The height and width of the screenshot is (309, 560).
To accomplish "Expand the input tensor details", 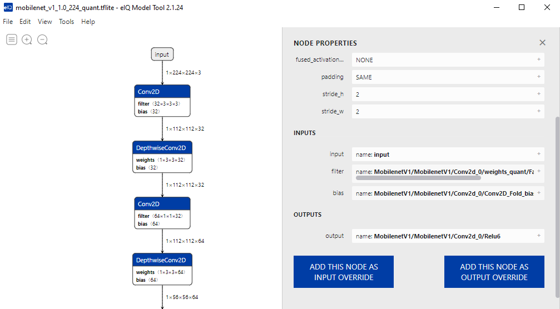I will tap(538, 154).
